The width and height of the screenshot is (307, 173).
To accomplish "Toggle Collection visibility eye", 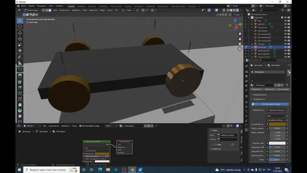I will pos(285,17).
